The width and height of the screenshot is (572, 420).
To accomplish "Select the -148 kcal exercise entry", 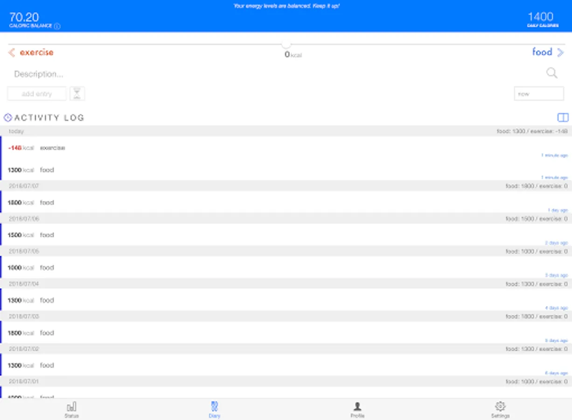I will pyautogui.click(x=286, y=148).
